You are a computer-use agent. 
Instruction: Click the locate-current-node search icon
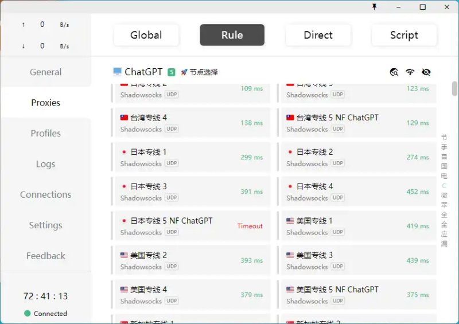click(394, 72)
